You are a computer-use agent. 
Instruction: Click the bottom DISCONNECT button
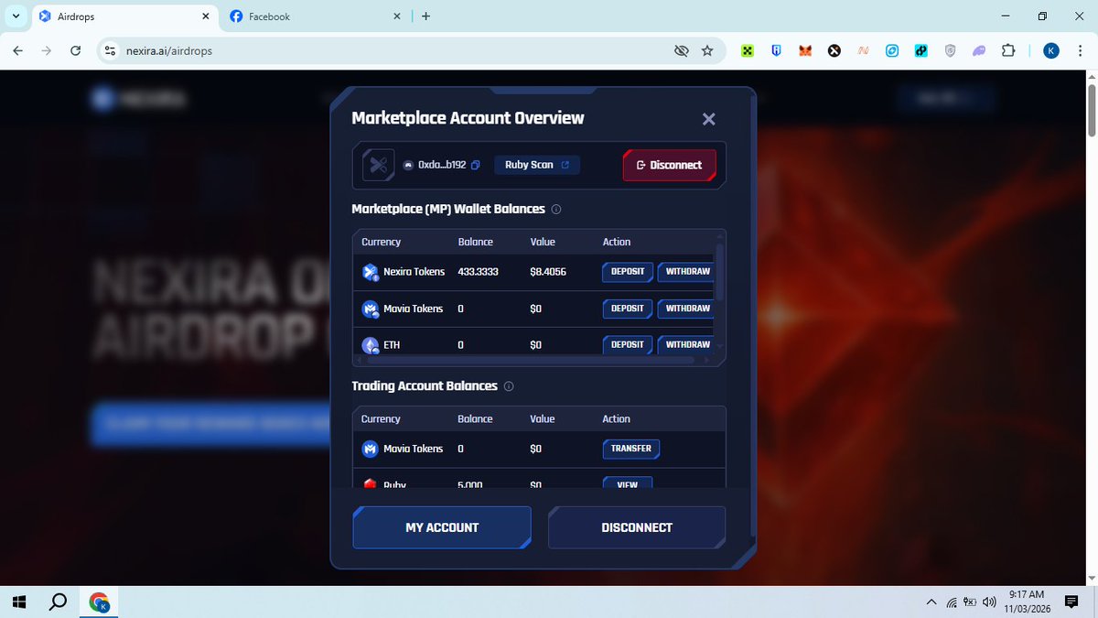(637, 527)
